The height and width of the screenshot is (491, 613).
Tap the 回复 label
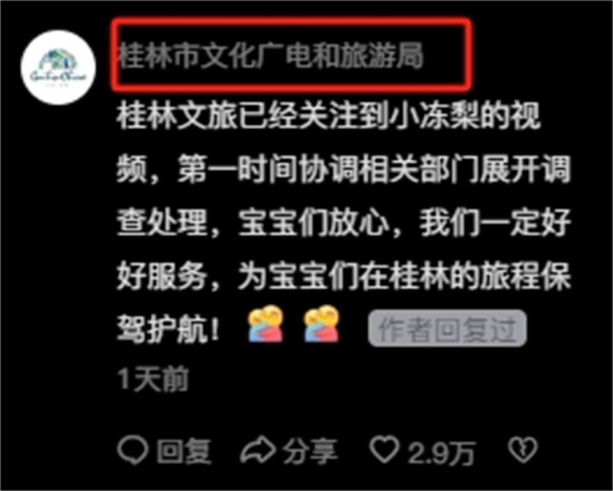184,452
